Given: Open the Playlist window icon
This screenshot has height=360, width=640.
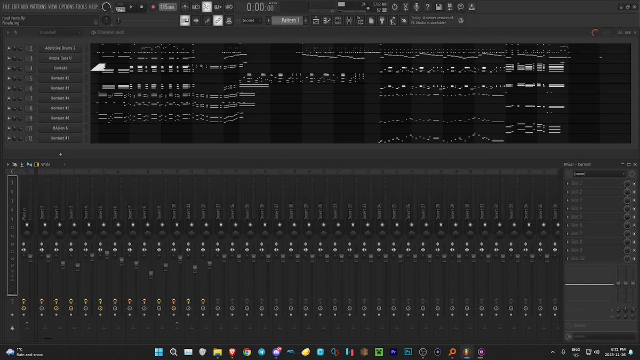Looking at the screenshot, I should pyautogui.click(x=316, y=20).
